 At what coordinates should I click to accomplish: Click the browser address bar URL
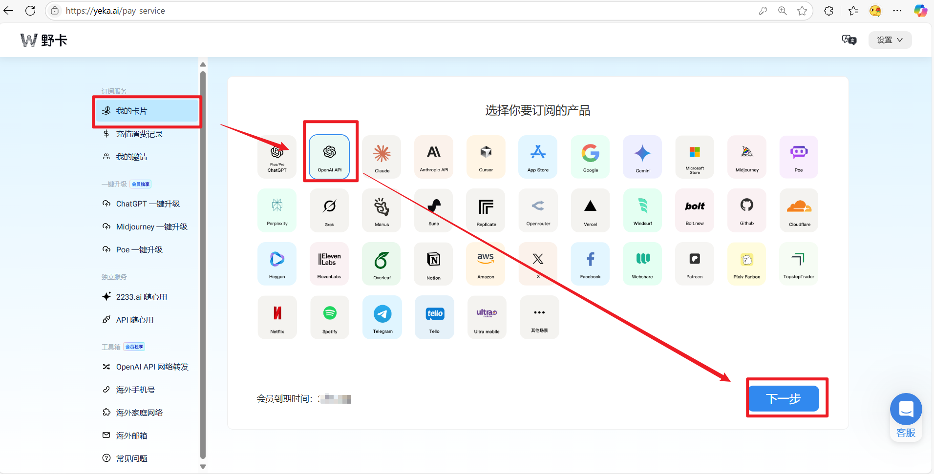coord(115,11)
